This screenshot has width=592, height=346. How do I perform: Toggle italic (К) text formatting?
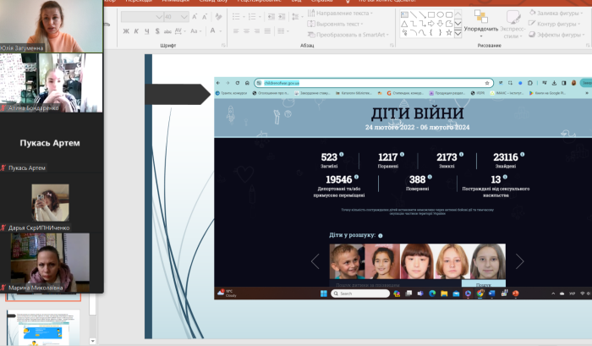[136, 30]
